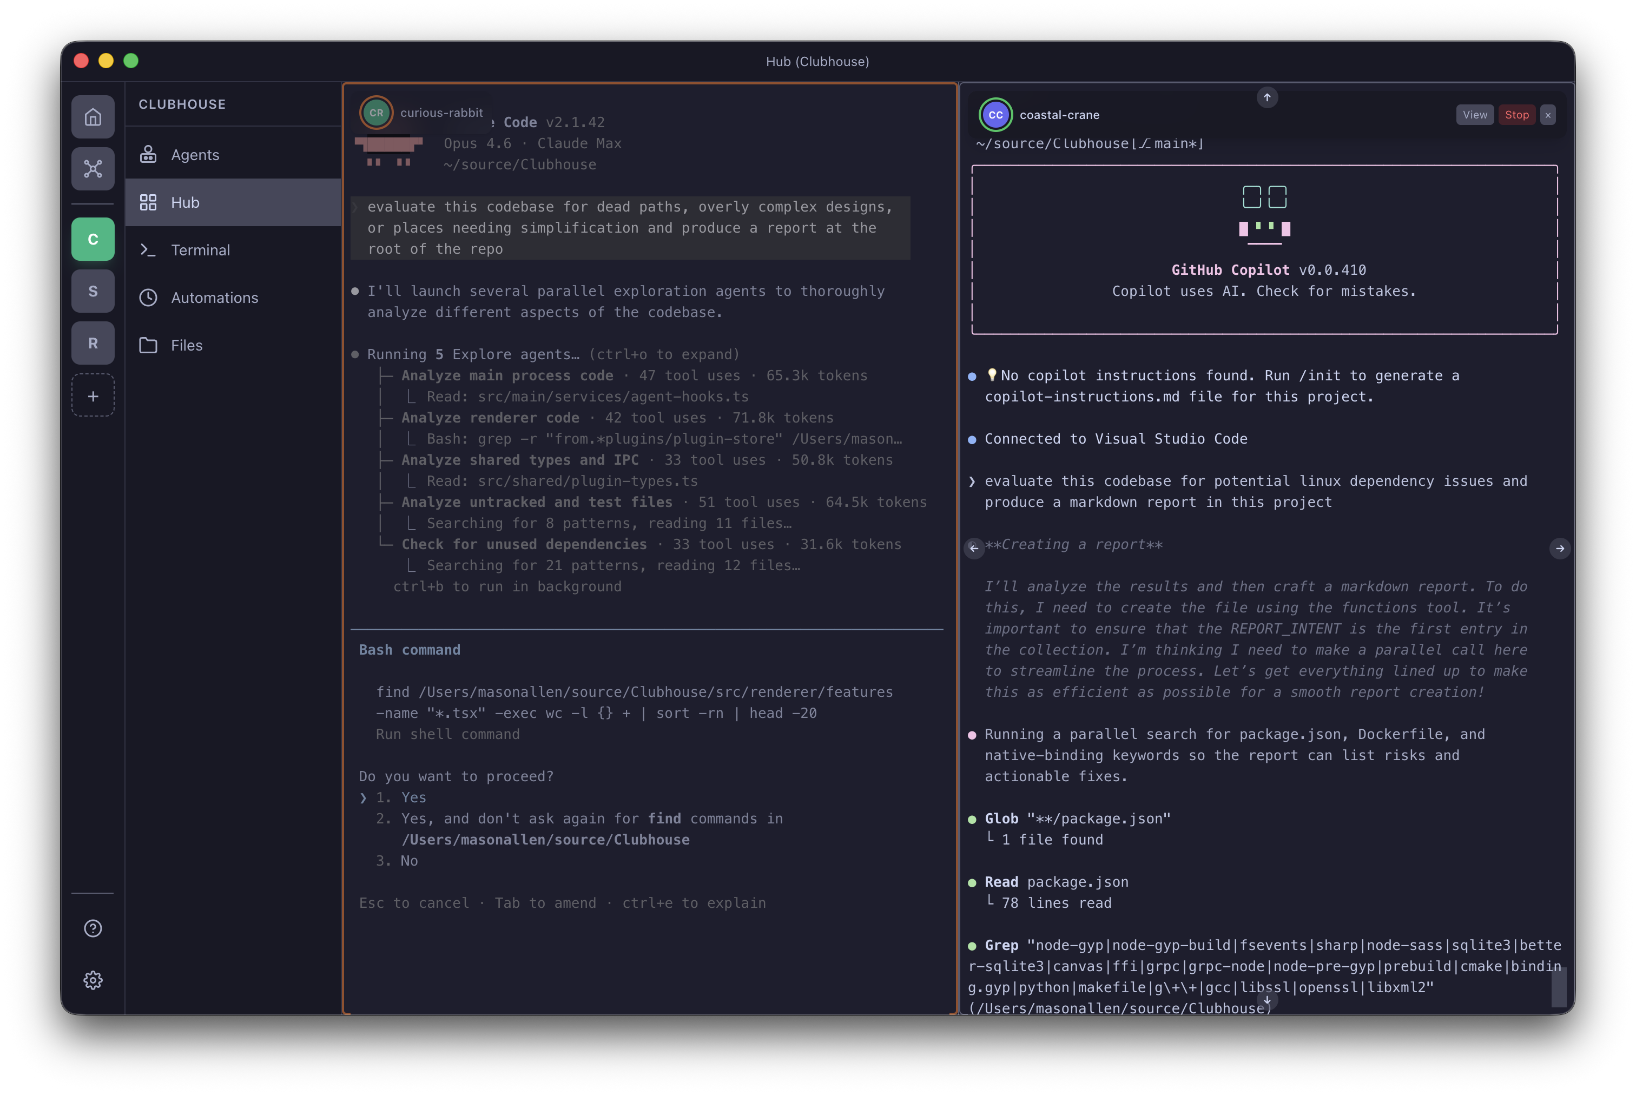The height and width of the screenshot is (1095, 1636).
Task: Open the Home screen from the sidebar
Action: pyautogui.click(x=93, y=117)
